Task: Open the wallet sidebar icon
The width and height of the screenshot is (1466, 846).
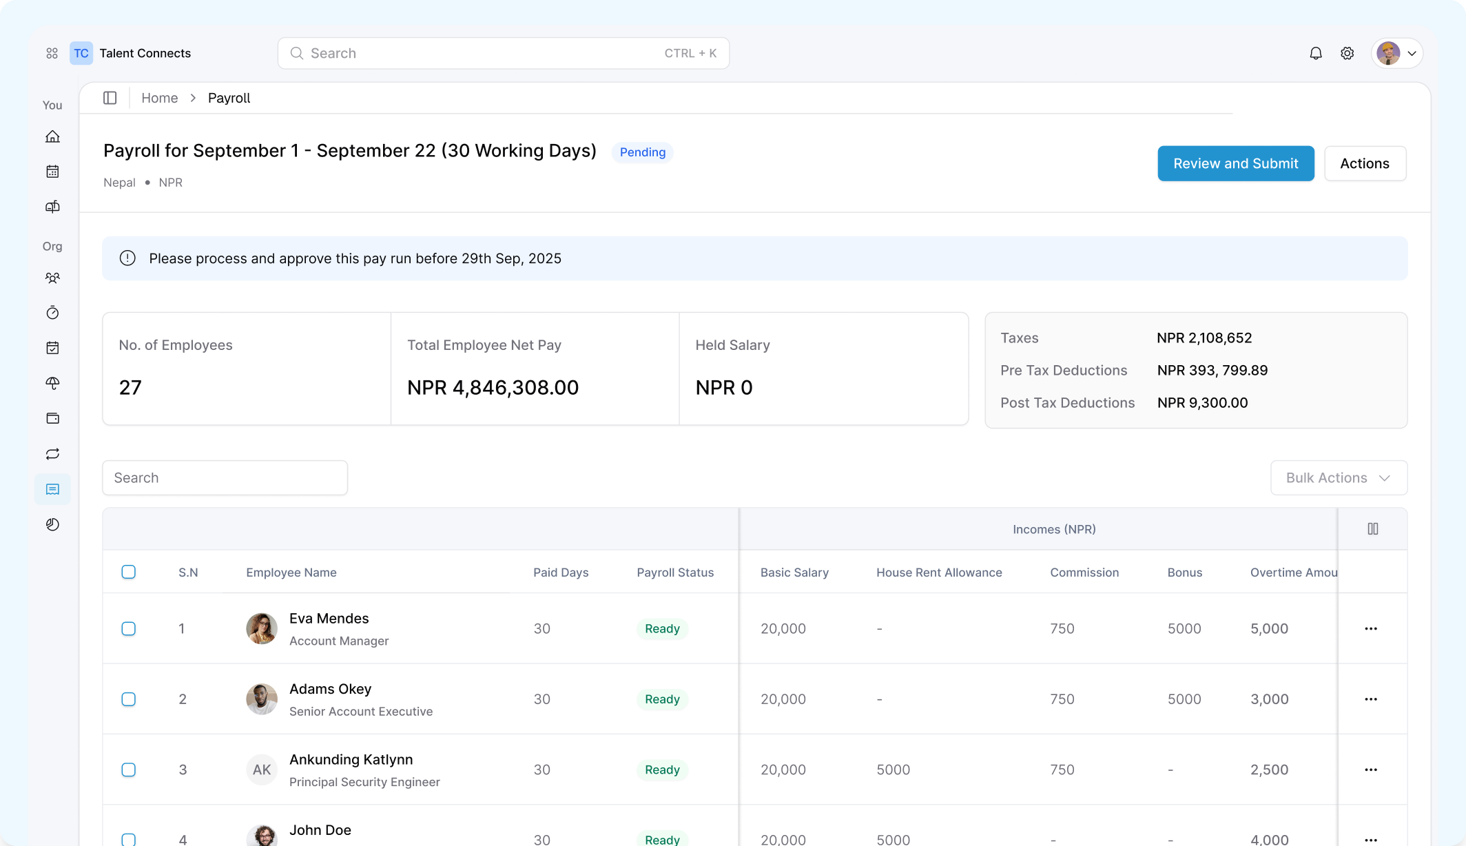Action: coord(52,418)
